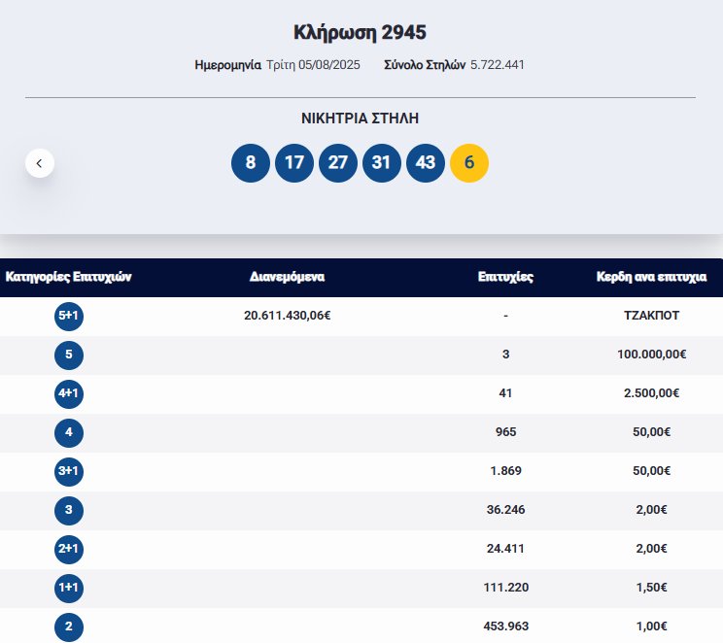Click the number 31 ball
723x643 pixels.
[382, 163]
